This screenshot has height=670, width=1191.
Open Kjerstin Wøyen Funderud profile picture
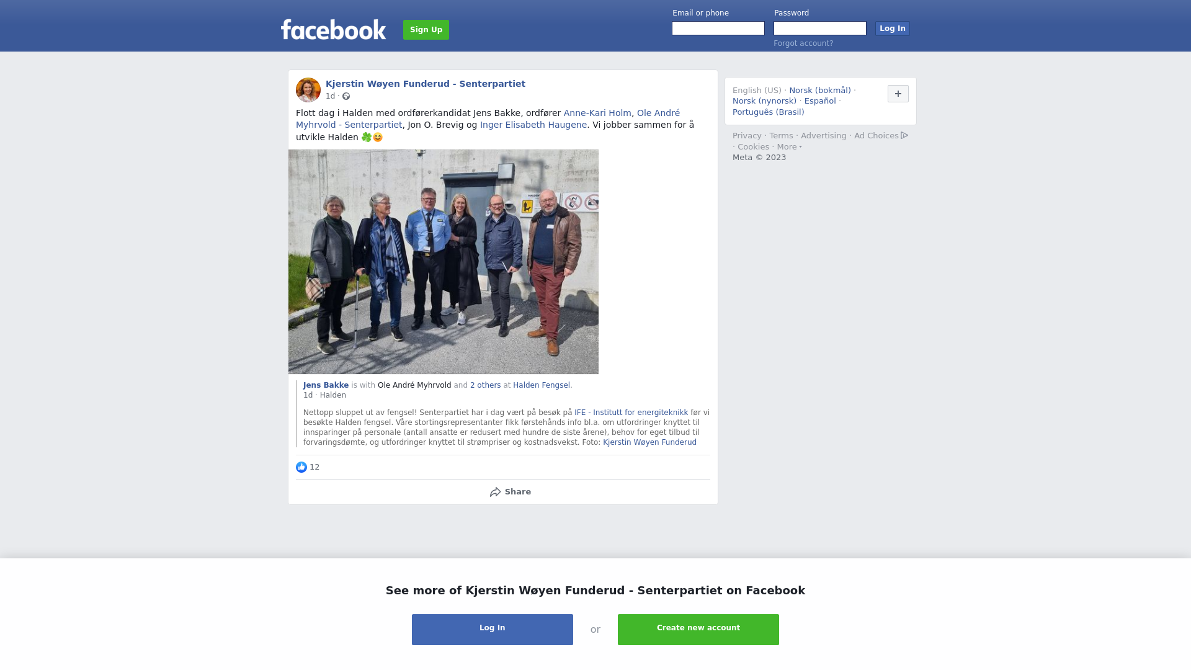308,90
